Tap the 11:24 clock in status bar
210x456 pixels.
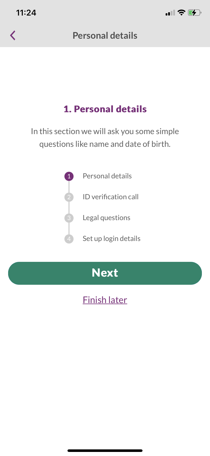coord(26,13)
